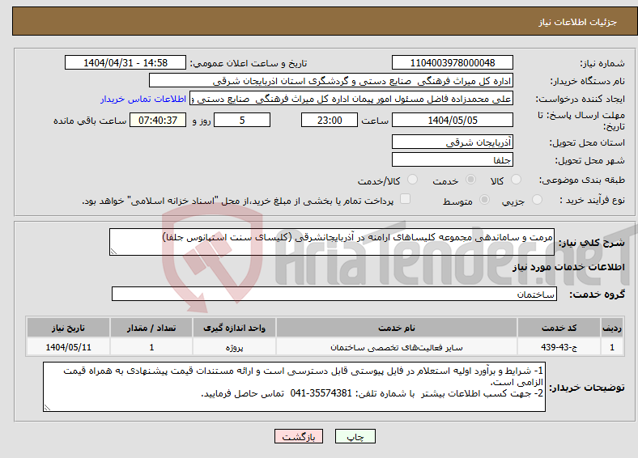Click the اطلاعات خدمات مورد نیاز heading
This screenshot has width=638, height=458.
568,267
